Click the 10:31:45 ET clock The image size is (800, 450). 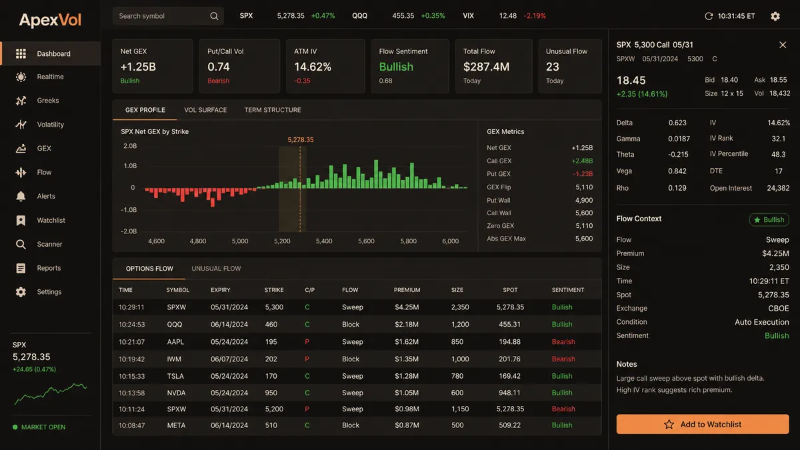click(x=737, y=16)
